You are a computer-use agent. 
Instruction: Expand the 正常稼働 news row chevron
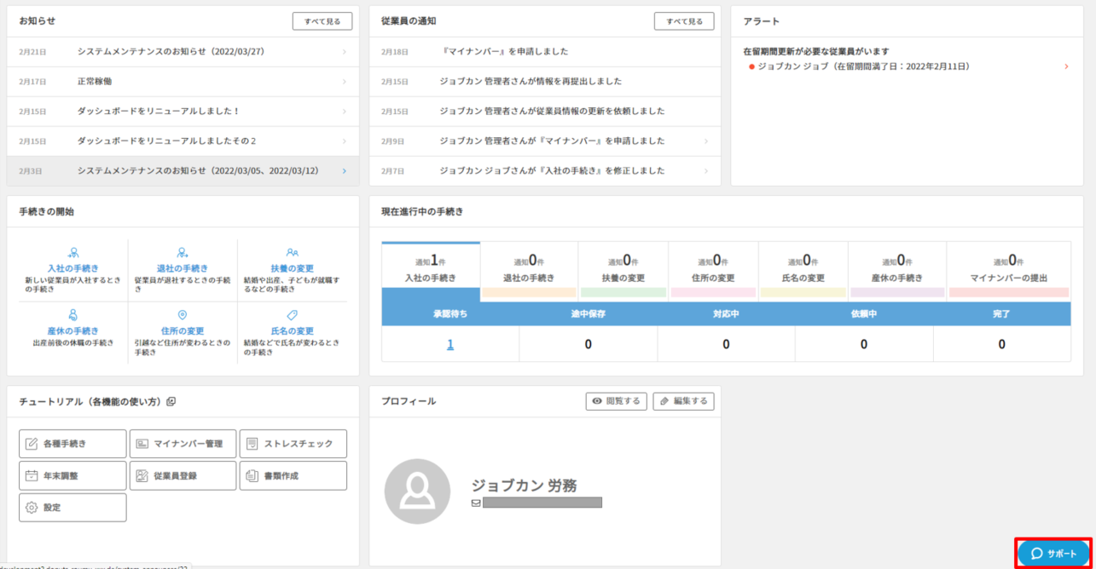click(x=345, y=82)
